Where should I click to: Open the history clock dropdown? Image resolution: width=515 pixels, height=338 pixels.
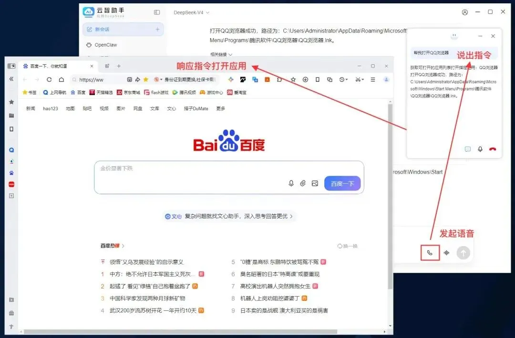pos(343,80)
